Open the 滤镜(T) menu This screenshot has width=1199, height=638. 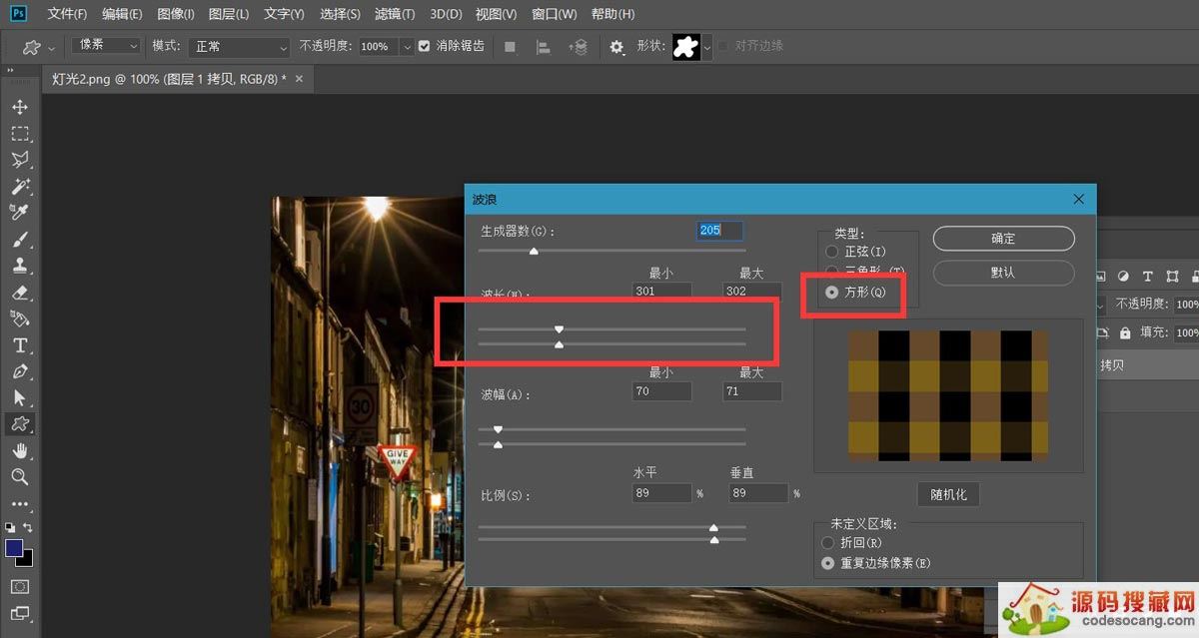tap(394, 14)
